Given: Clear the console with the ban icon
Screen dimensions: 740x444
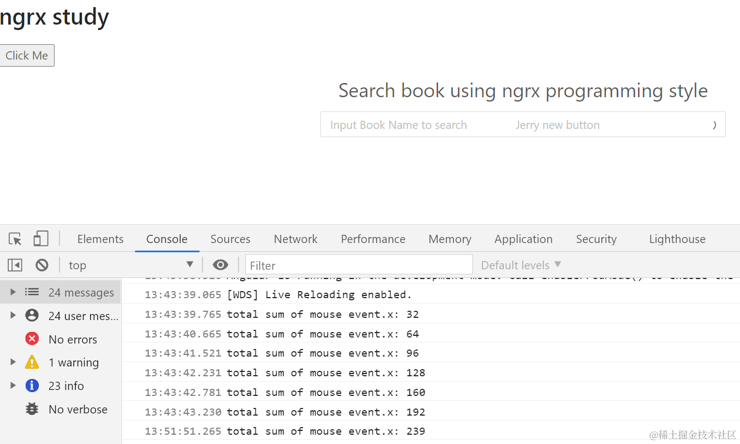Looking at the screenshot, I should pos(42,265).
